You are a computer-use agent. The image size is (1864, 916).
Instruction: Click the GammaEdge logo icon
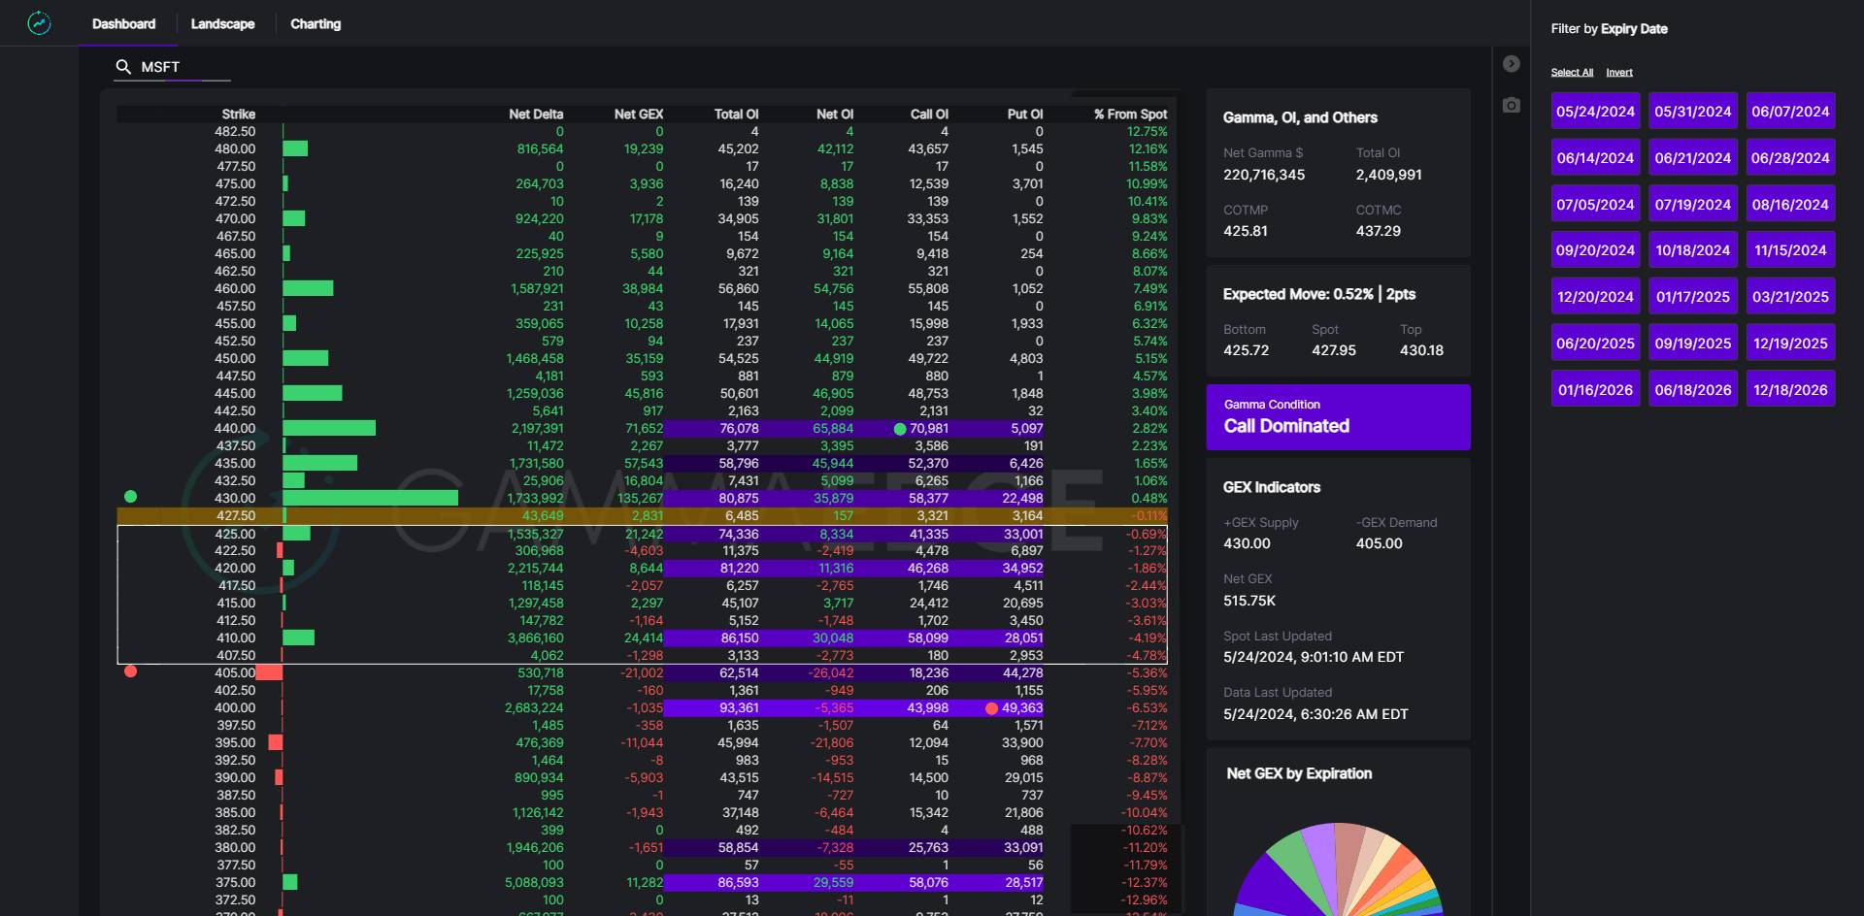39,23
